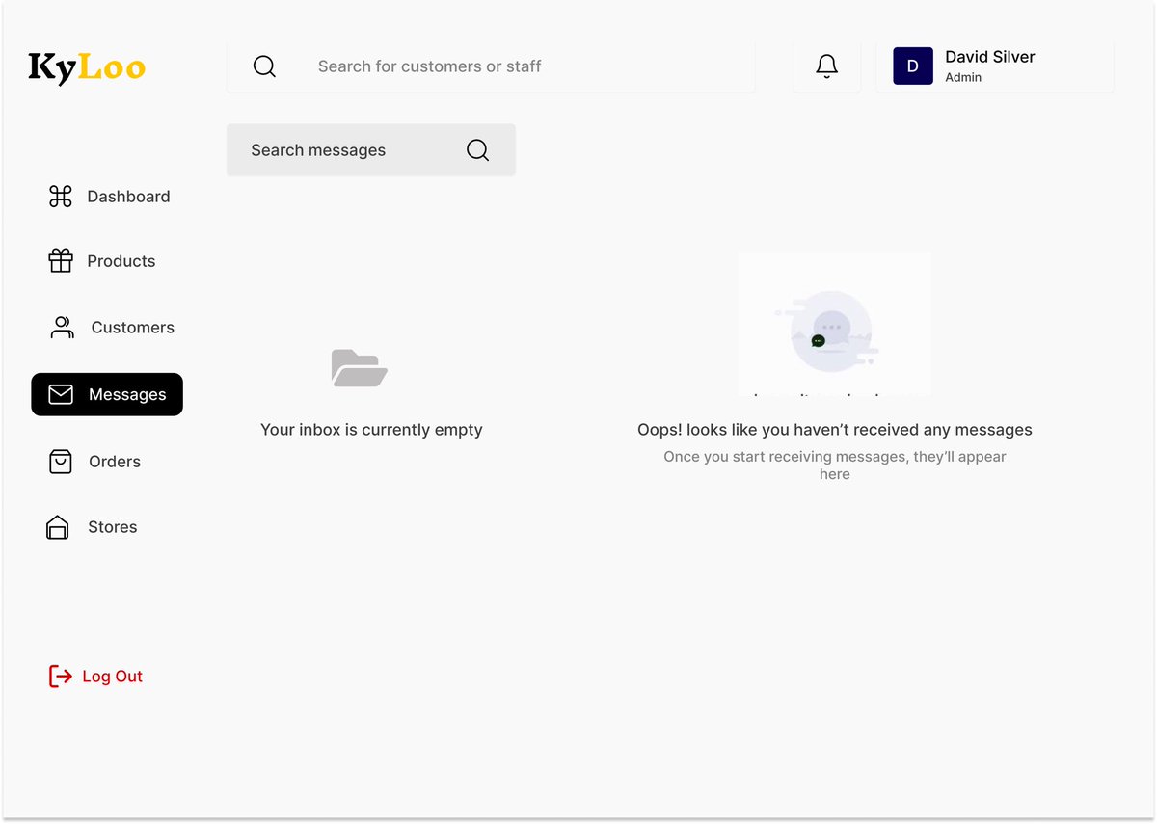Focus the Search for customers or staff field
Screen dimensions: 1157x824
pos(491,66)
